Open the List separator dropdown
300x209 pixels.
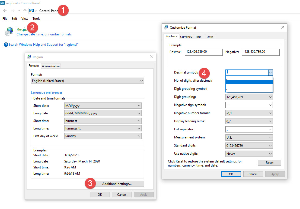pos(249,130)
